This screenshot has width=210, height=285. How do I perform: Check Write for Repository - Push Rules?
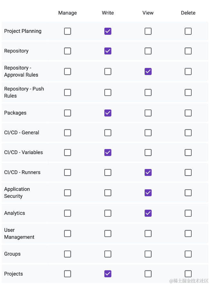point(108,92)
